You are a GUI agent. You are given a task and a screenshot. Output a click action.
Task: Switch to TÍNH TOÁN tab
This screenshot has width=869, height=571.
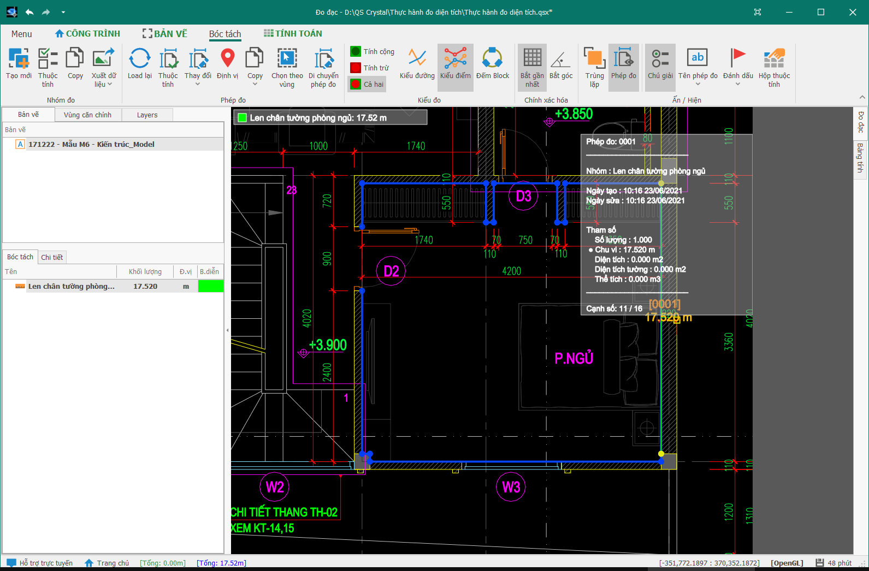293,34
